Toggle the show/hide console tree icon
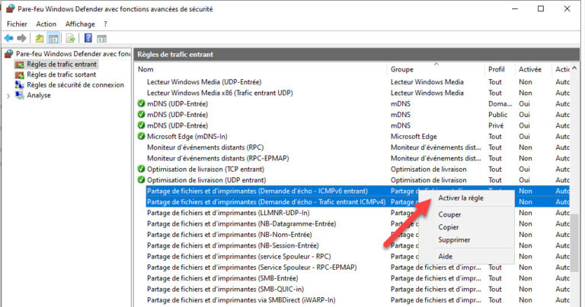The height and width of the screenshot is (307, 585). pos(53,38)
